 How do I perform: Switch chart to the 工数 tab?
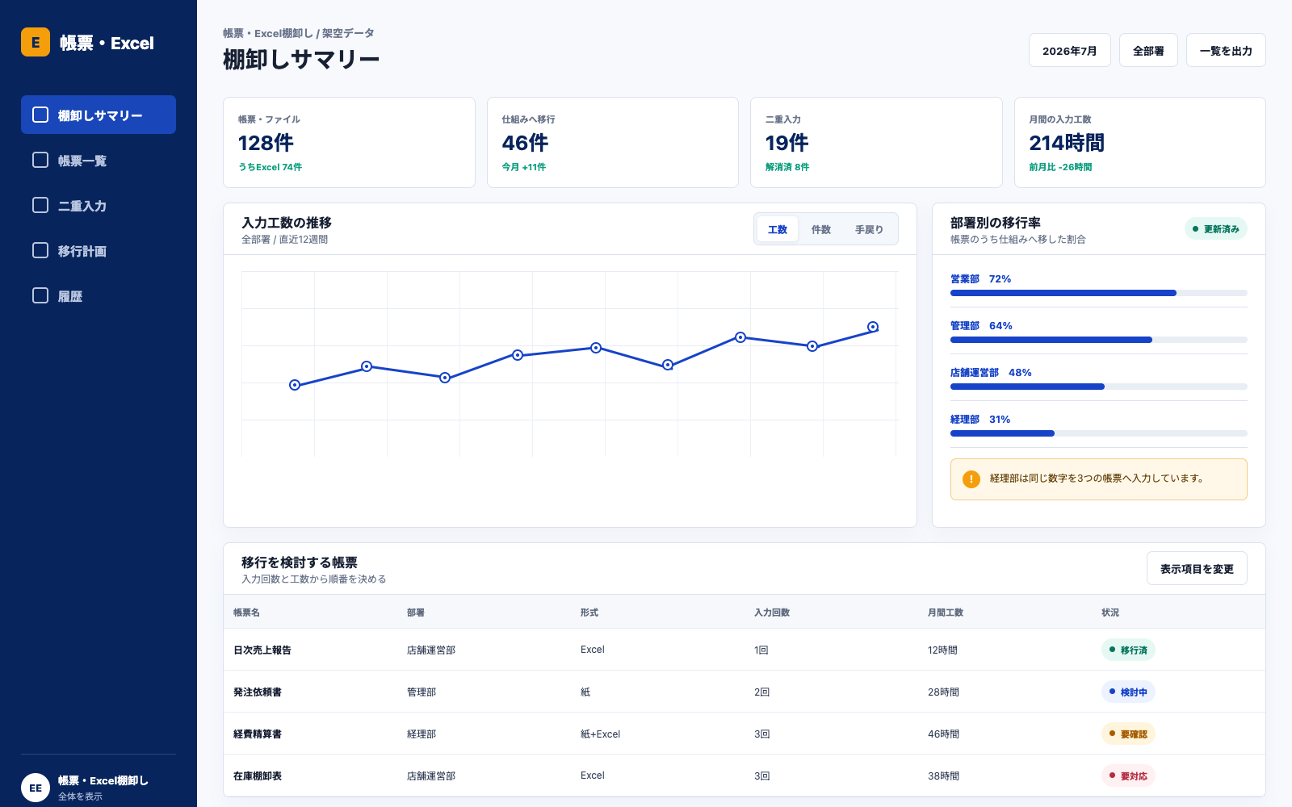tap(778, 229)
